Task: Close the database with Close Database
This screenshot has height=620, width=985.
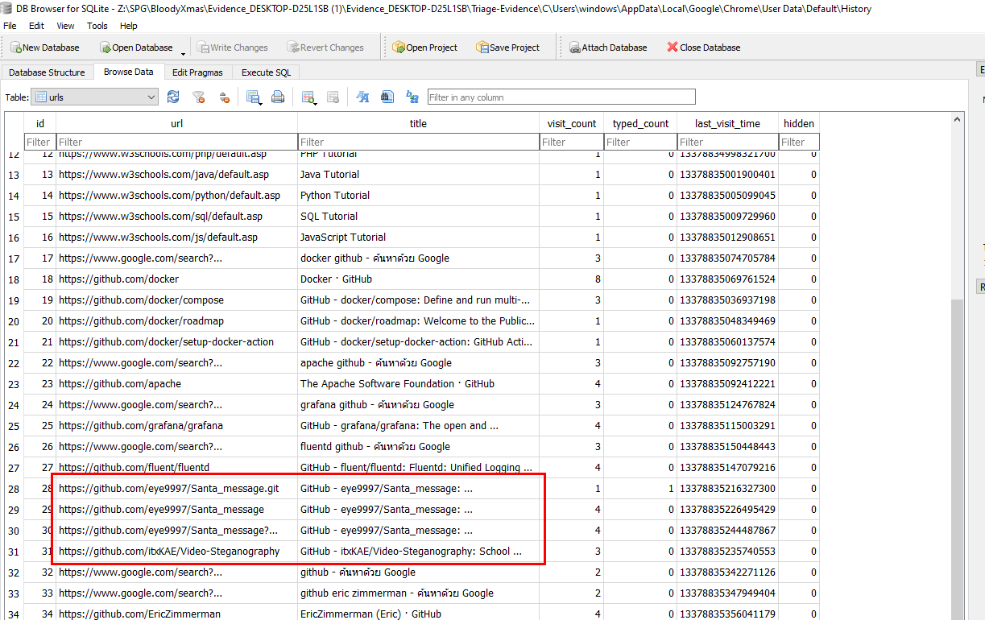Action: click(703, 48)
